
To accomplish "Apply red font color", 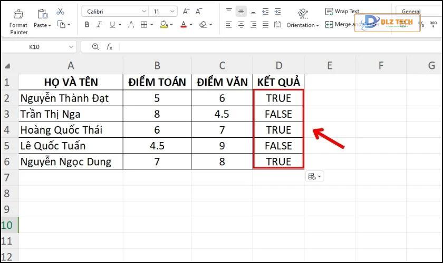I will 184,25.
